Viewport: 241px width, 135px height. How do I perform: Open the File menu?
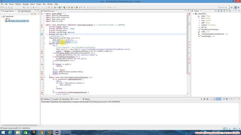[x=2, y=4]
